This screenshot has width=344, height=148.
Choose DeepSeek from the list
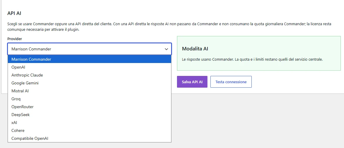(x=89, y=115)
